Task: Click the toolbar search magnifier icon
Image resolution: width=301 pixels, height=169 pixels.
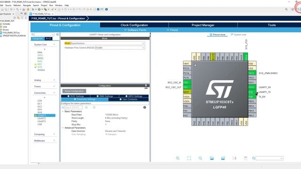Action: coord(286,9)
